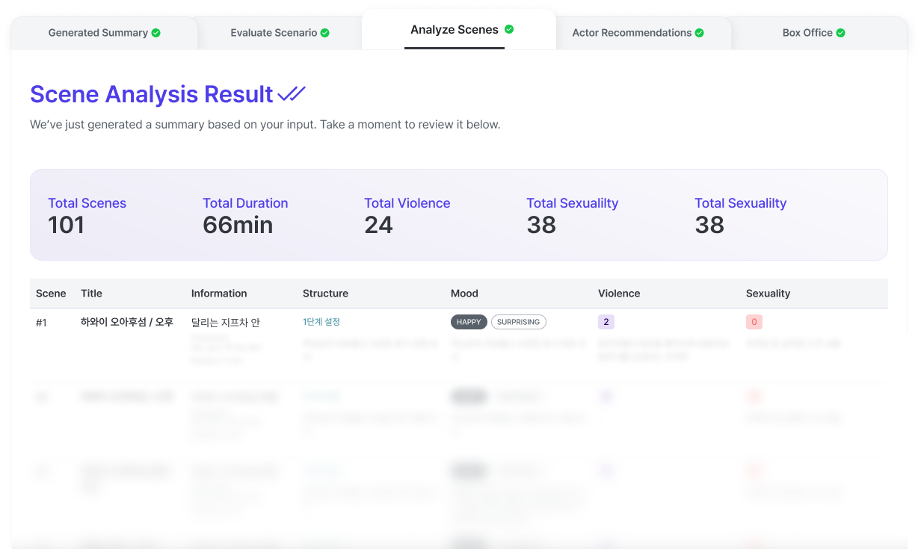The width and height of the screenshot is (921, 549).
Task: Open the 1단계 설정 structure link
Action: (321, 322)
